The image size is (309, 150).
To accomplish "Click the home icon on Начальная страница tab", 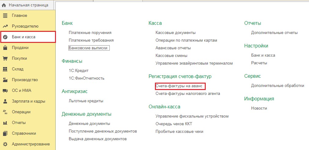I will pos(4,5).
